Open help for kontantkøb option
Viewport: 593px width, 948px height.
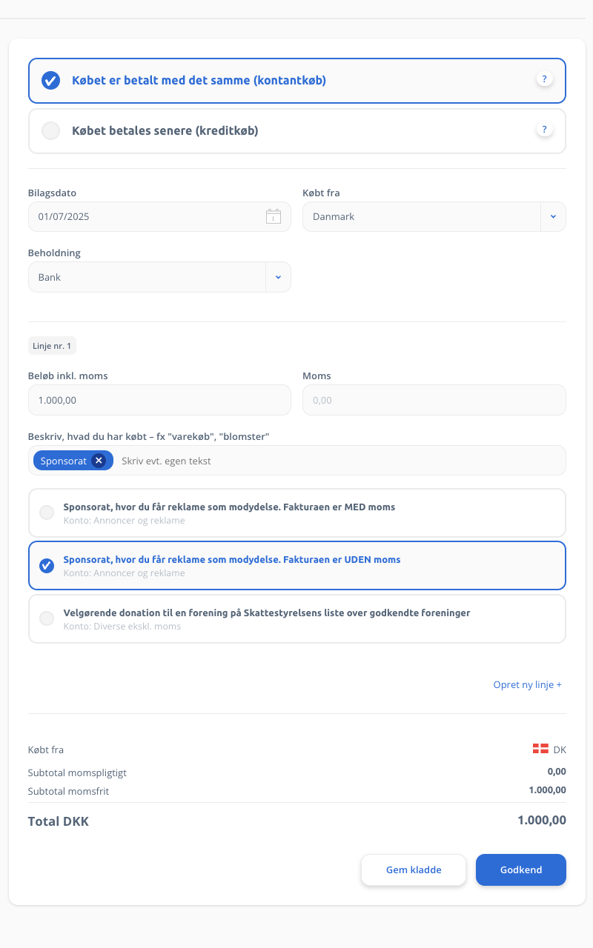(545, 79)
